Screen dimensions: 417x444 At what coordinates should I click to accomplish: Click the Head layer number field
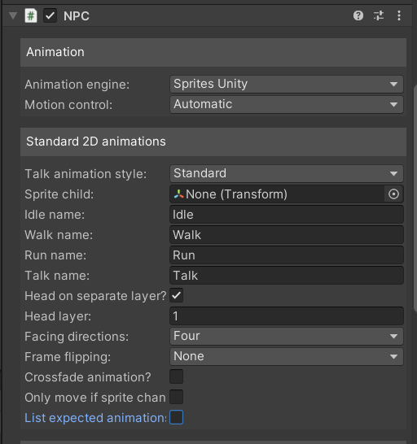tap(287, 316)
